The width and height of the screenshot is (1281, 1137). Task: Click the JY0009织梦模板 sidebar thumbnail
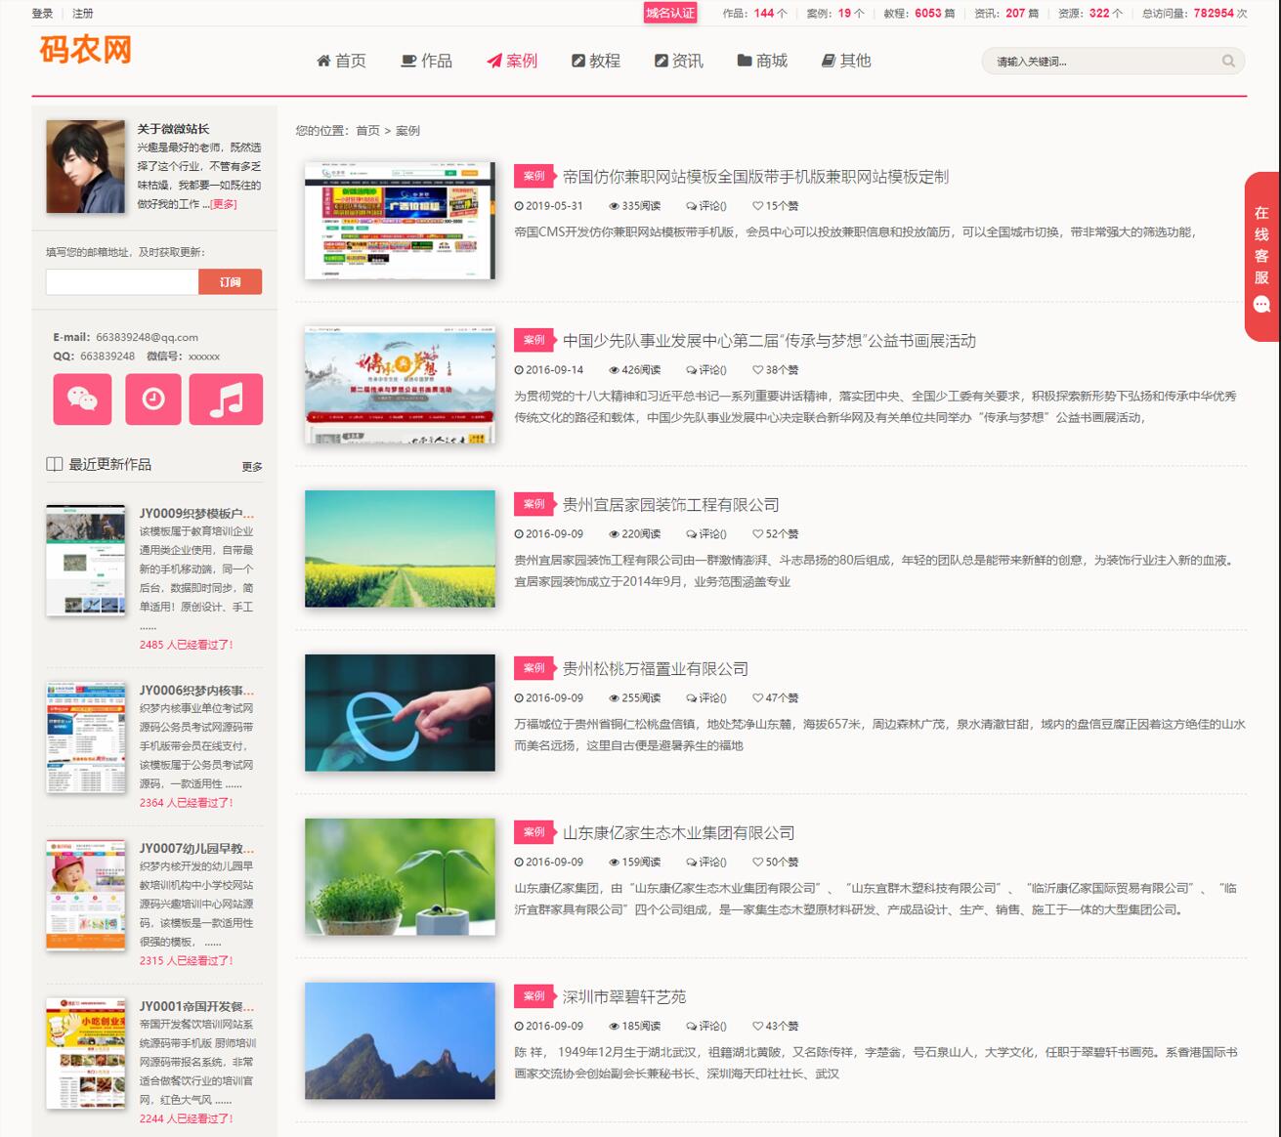[x=86, y=560]
